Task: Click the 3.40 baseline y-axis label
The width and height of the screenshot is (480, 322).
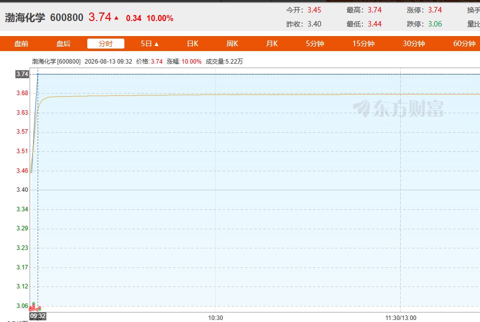Action: 22,190
